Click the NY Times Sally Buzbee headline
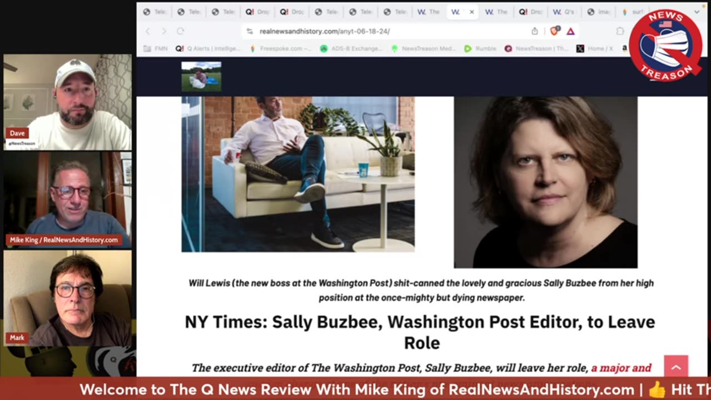 click(x=420, y=332)
